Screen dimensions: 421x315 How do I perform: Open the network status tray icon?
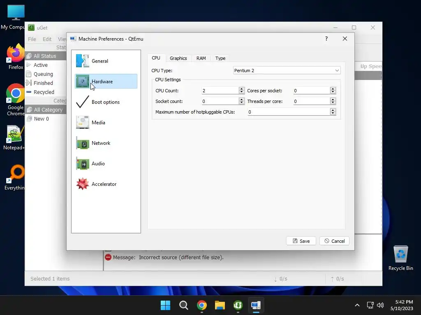click(370, 305)
